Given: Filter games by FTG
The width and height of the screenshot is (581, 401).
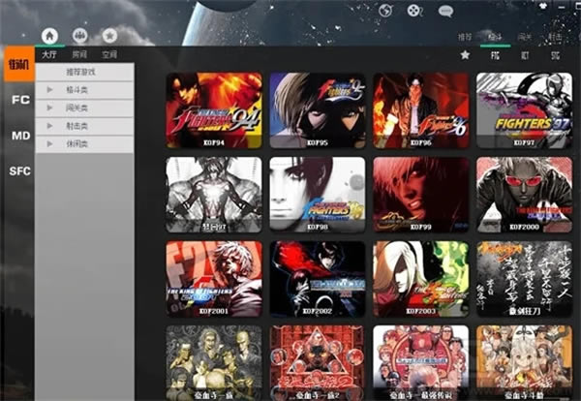Looking at the screenshot, I should [x=495, y=55].
